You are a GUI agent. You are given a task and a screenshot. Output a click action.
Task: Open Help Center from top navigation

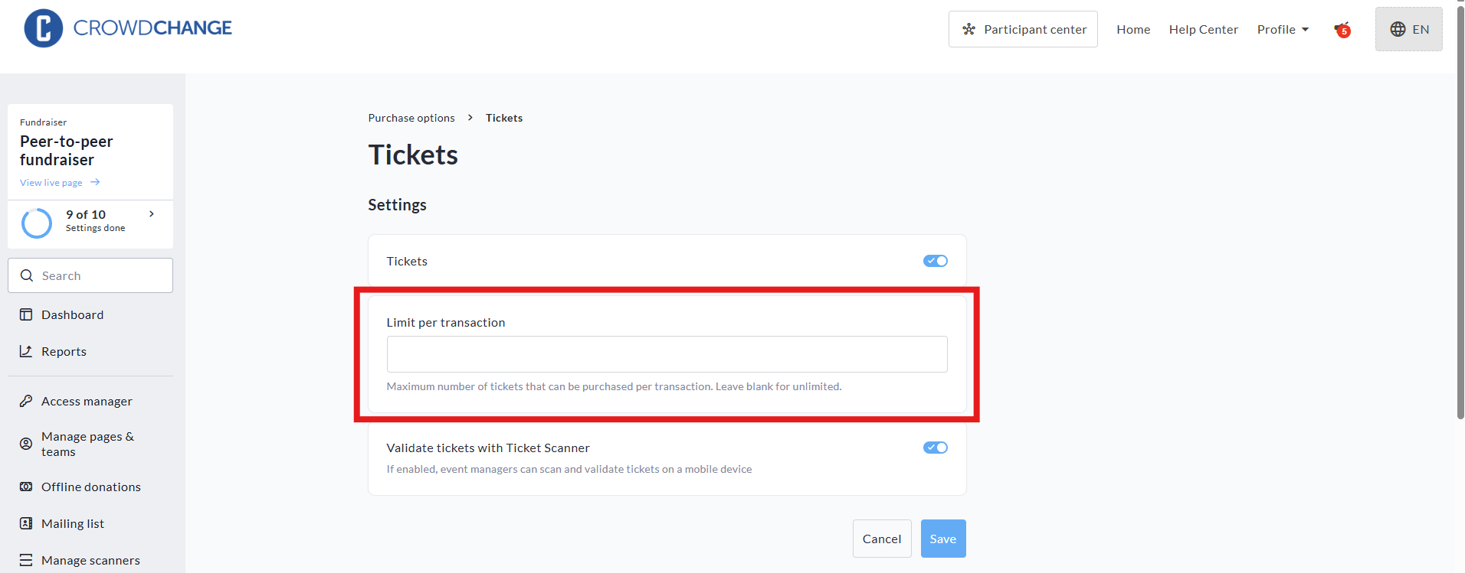(1203, 30)
